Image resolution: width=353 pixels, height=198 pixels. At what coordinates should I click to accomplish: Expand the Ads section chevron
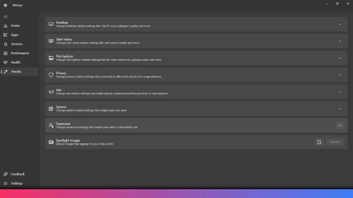340,92
